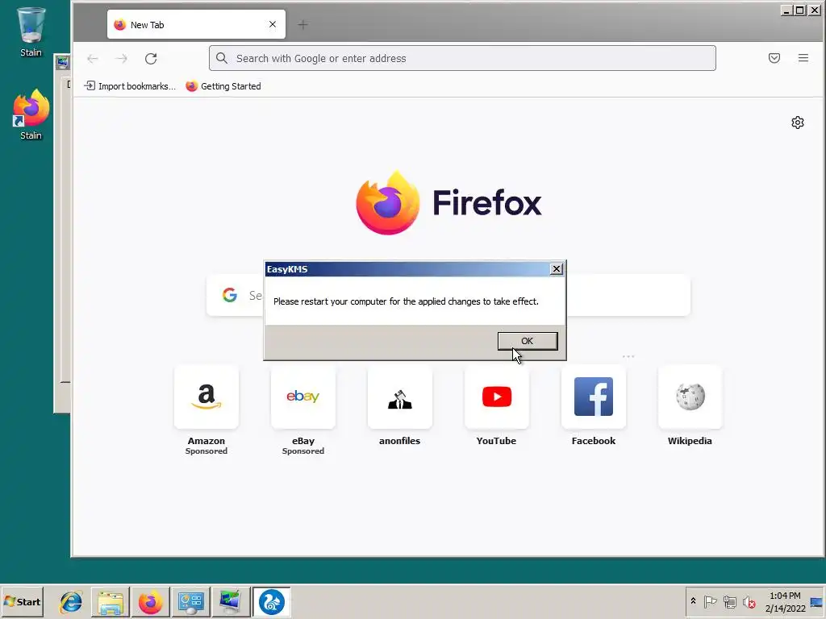
Task: Close the New Tab tab
Action: click(x=273, y=24)
